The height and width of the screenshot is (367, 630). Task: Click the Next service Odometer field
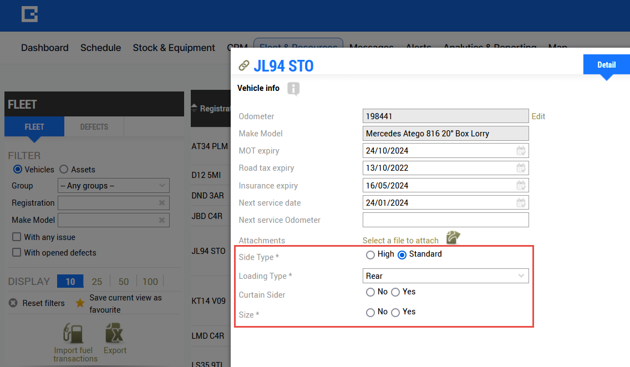[x=445, y=220]
